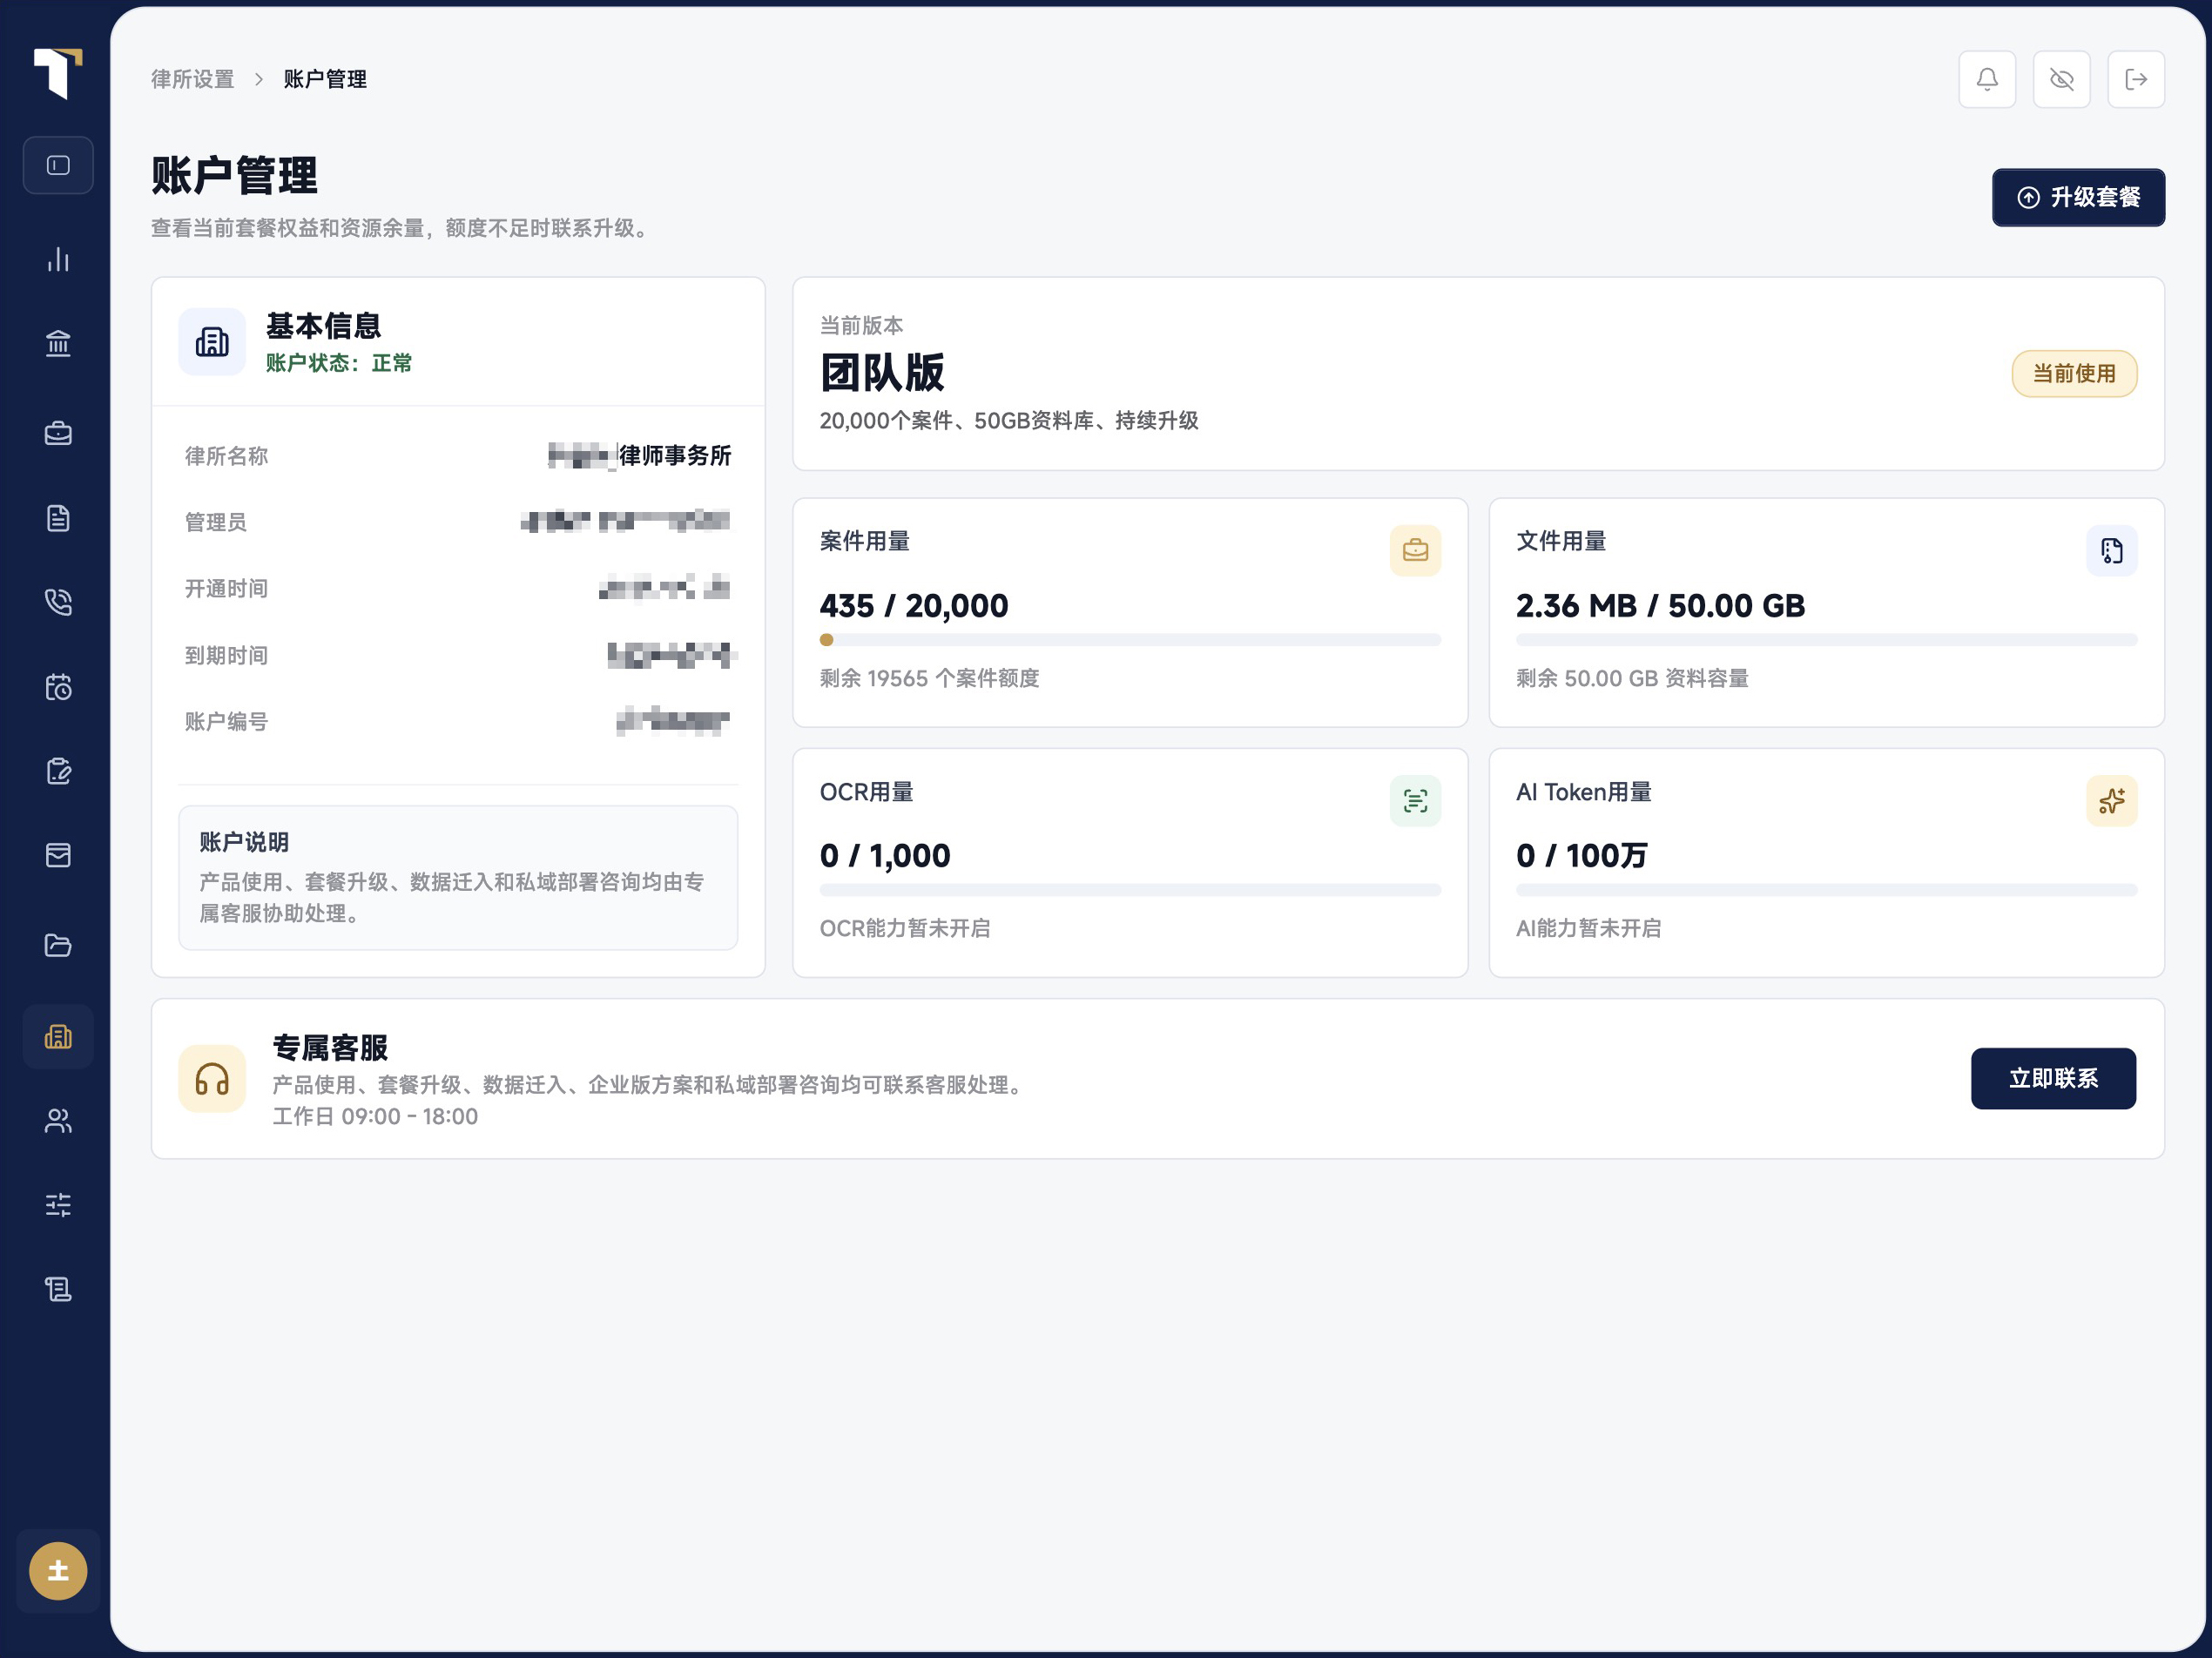Open the users team sidebar icon

58,1121
